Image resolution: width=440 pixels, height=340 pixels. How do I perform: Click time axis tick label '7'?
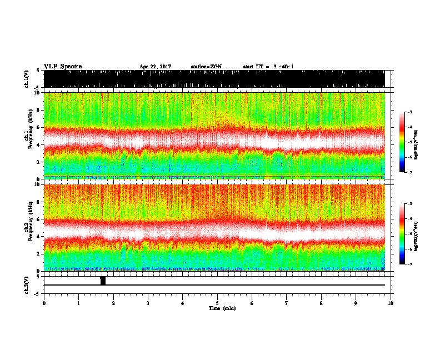(x=287, y=303)
